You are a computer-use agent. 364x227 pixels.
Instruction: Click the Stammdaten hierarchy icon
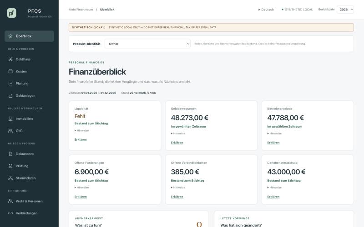point(10,178)
